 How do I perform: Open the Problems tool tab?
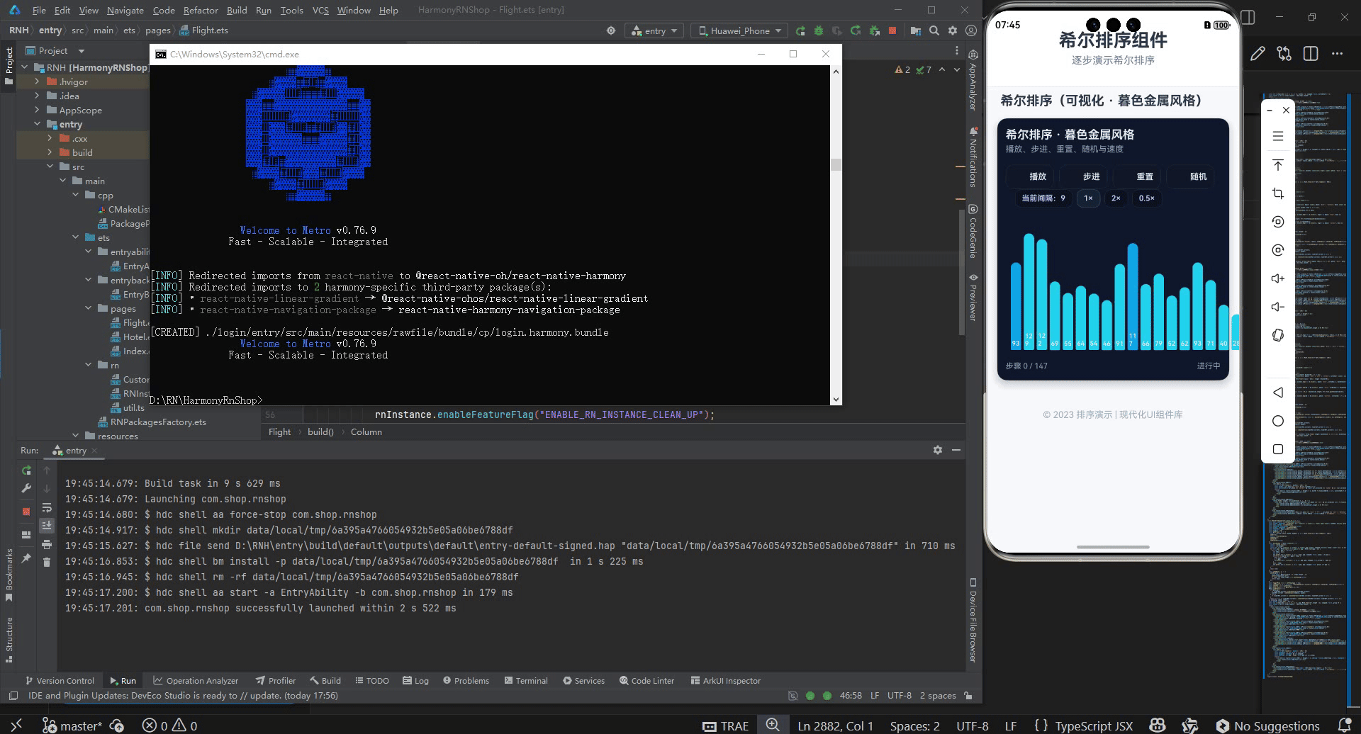pos(466,680)
